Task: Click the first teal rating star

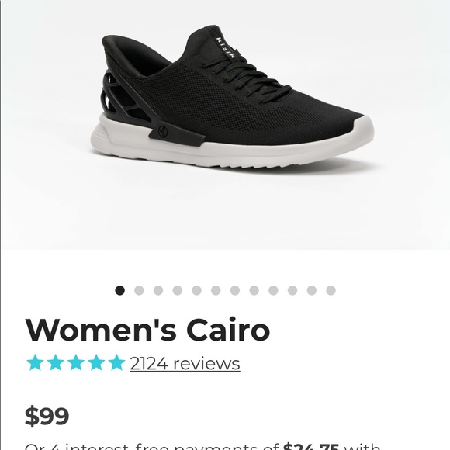Action: click(35, 362)
